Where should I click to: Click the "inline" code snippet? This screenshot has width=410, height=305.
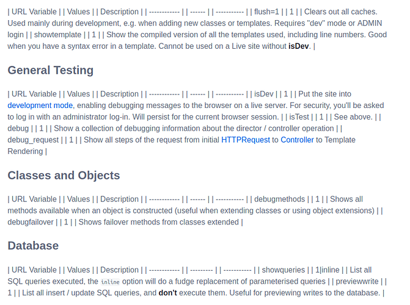(x=110, y=282)
